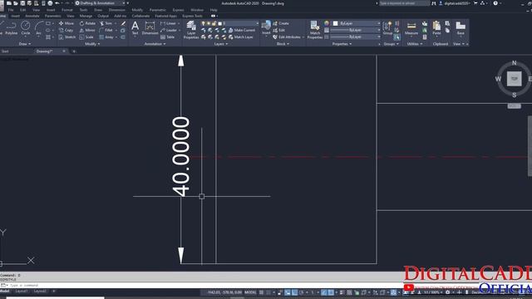Image resolution: width=532 pixels, height=299 pixels.
Task: Expand the Draw panel
Action: [24, 44]
